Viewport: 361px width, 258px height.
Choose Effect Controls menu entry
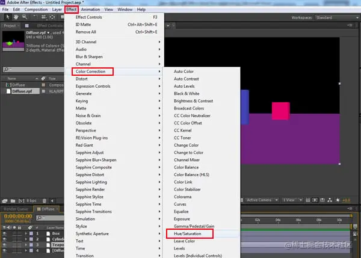[114, 17]
